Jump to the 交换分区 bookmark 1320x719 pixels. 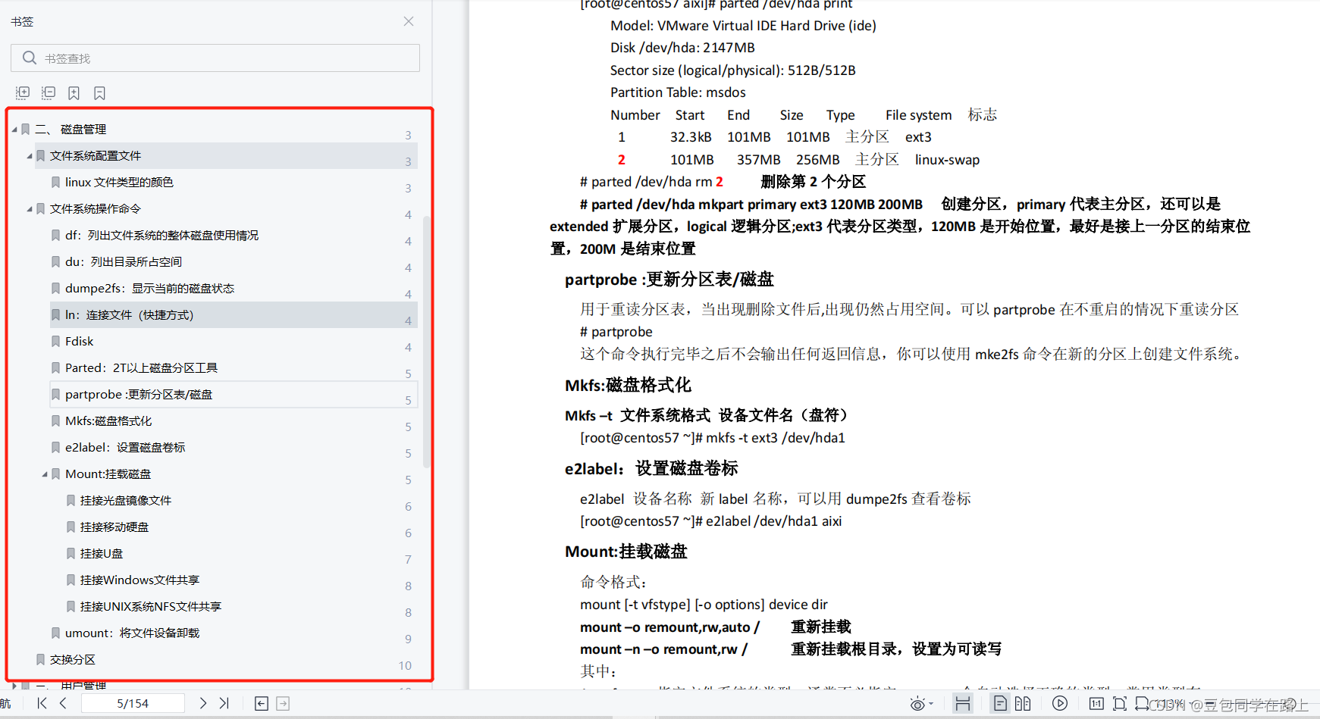pyautogui.click(x=73, y=660)
